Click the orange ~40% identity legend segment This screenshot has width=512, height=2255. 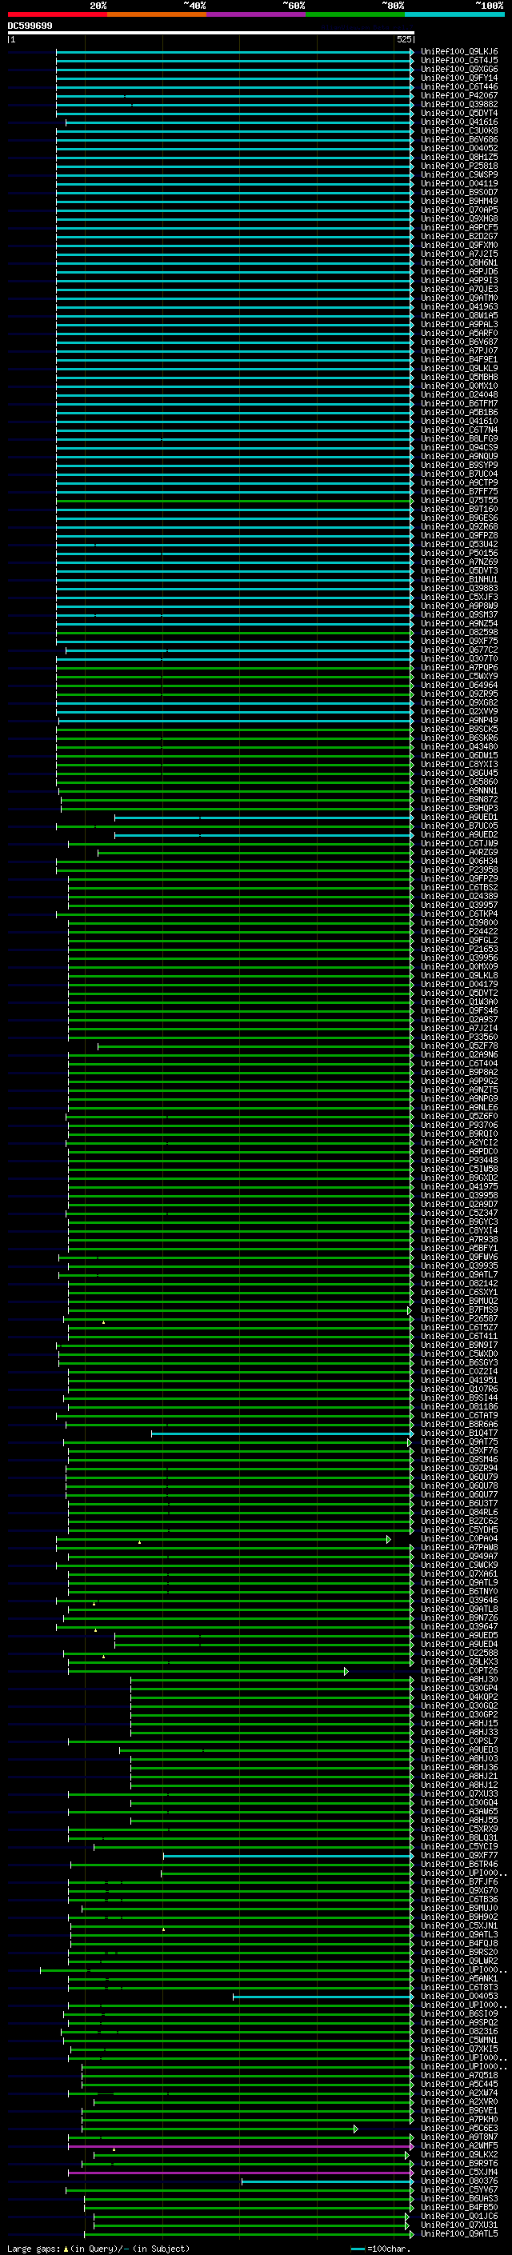pos(157,14)
